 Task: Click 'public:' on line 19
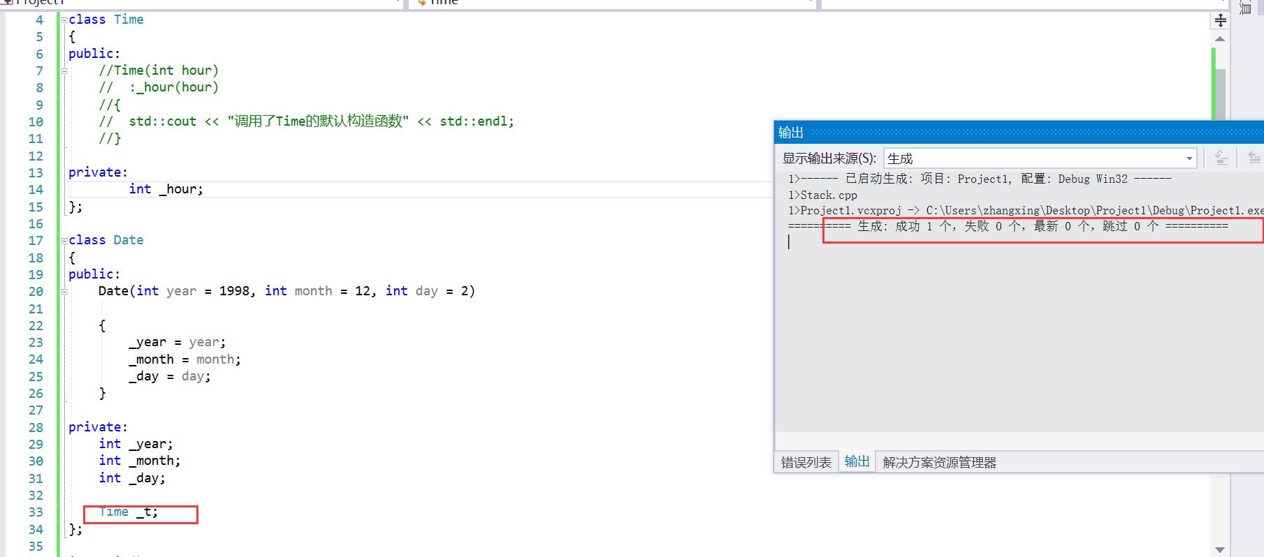point(94,274)
